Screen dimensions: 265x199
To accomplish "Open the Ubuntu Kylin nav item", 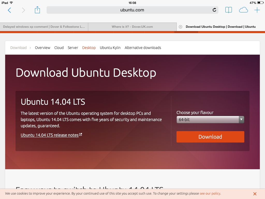I will click(x=110, y=48).
